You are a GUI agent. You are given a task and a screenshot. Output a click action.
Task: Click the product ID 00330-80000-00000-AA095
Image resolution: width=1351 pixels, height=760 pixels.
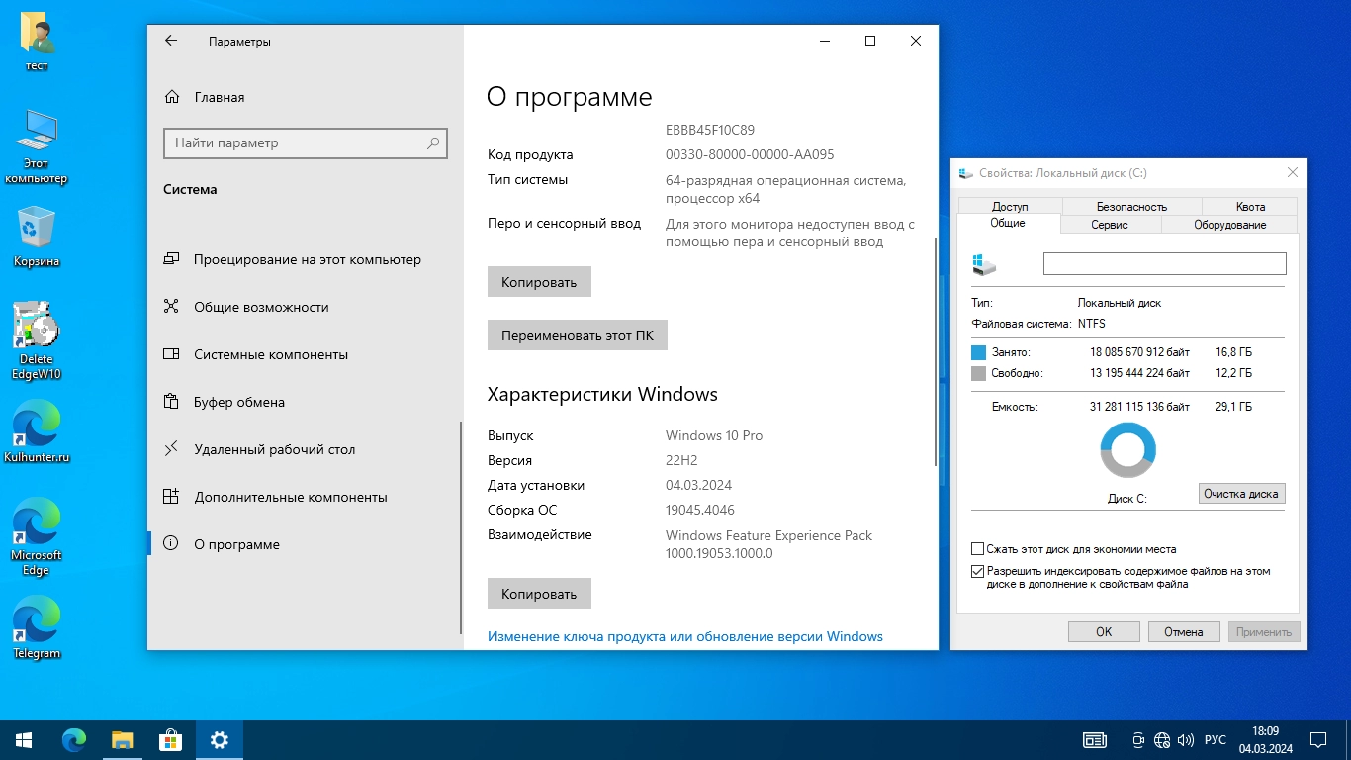point(750,154)
